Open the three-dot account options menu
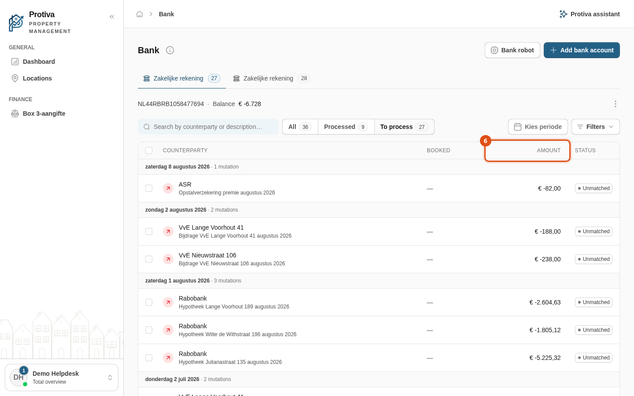The image size is (634, 396). (616, 104)
